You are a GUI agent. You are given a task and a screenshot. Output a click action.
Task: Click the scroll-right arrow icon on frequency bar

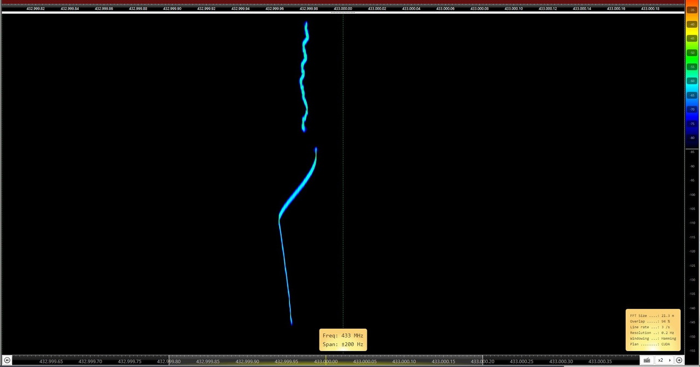[x=679, y=360]
